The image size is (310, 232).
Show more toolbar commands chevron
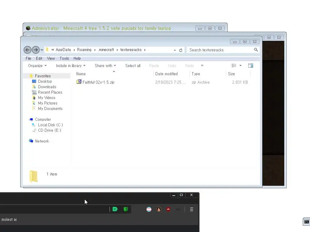(x=202, y=66)
